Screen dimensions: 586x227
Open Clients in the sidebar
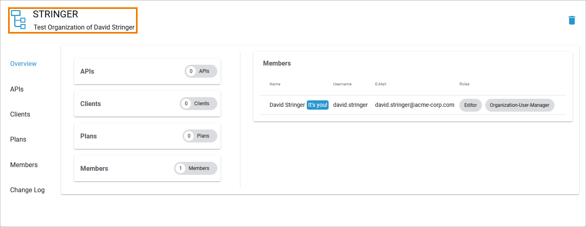coord(20,114)
